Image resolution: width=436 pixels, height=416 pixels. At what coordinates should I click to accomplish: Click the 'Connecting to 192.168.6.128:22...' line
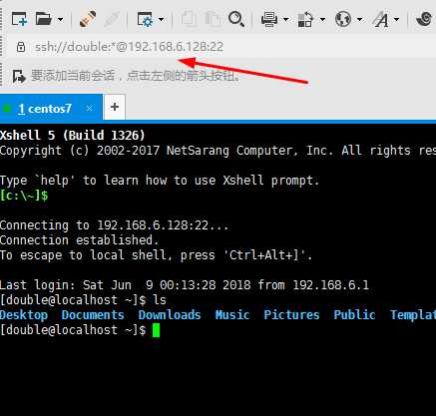click(115, 225)
